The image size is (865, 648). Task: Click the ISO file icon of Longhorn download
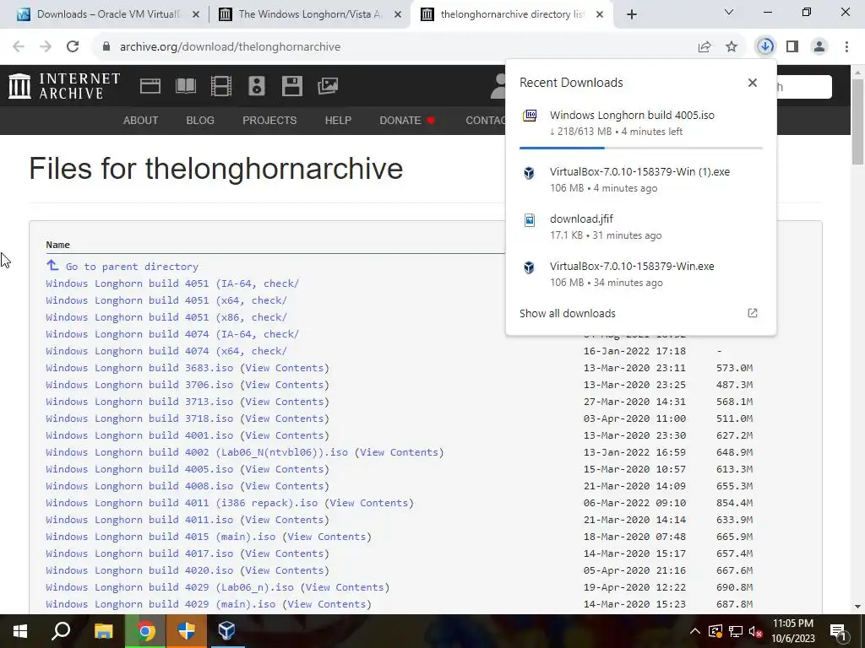click(x=530, y=116)
